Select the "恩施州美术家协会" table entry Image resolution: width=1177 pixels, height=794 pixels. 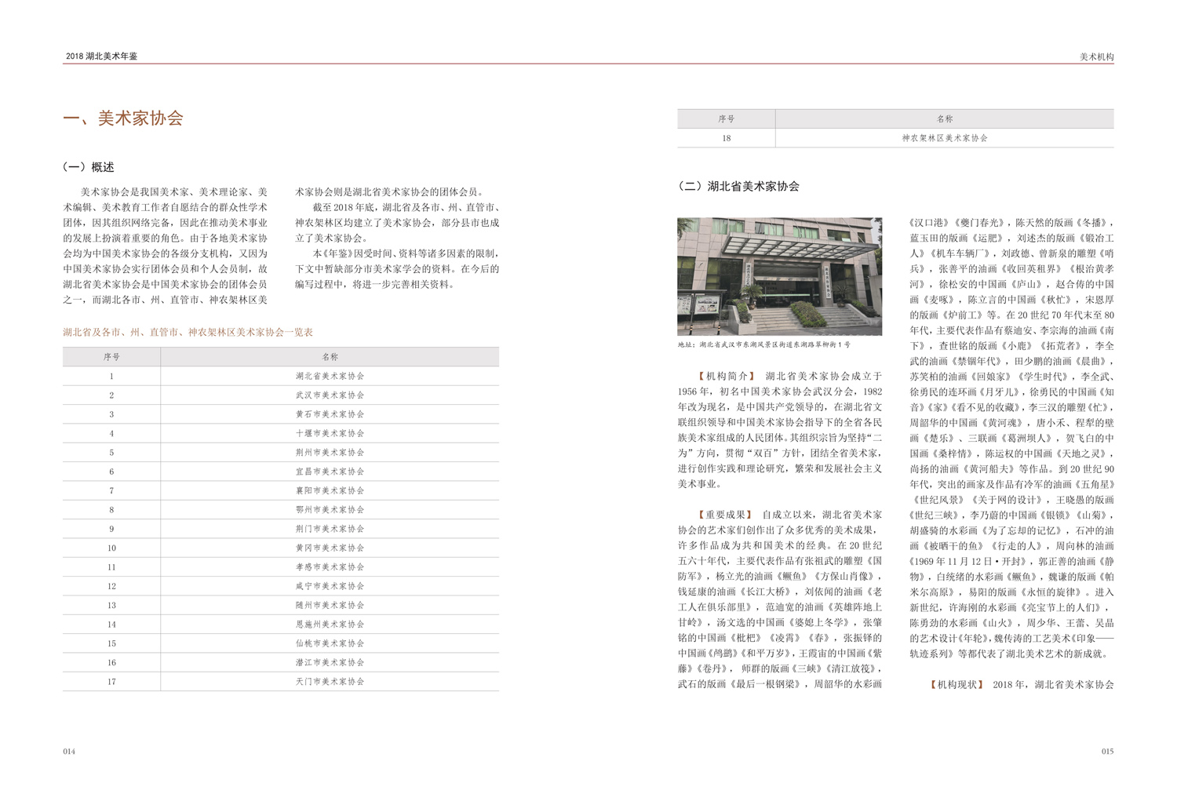[330, 625]
